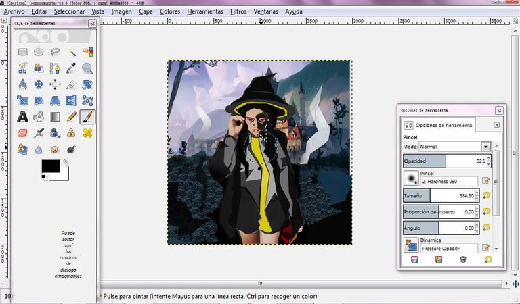Select the Zoom magnifier tool
This screenshot has width=520, height=304.
click(x=87, y=68)
